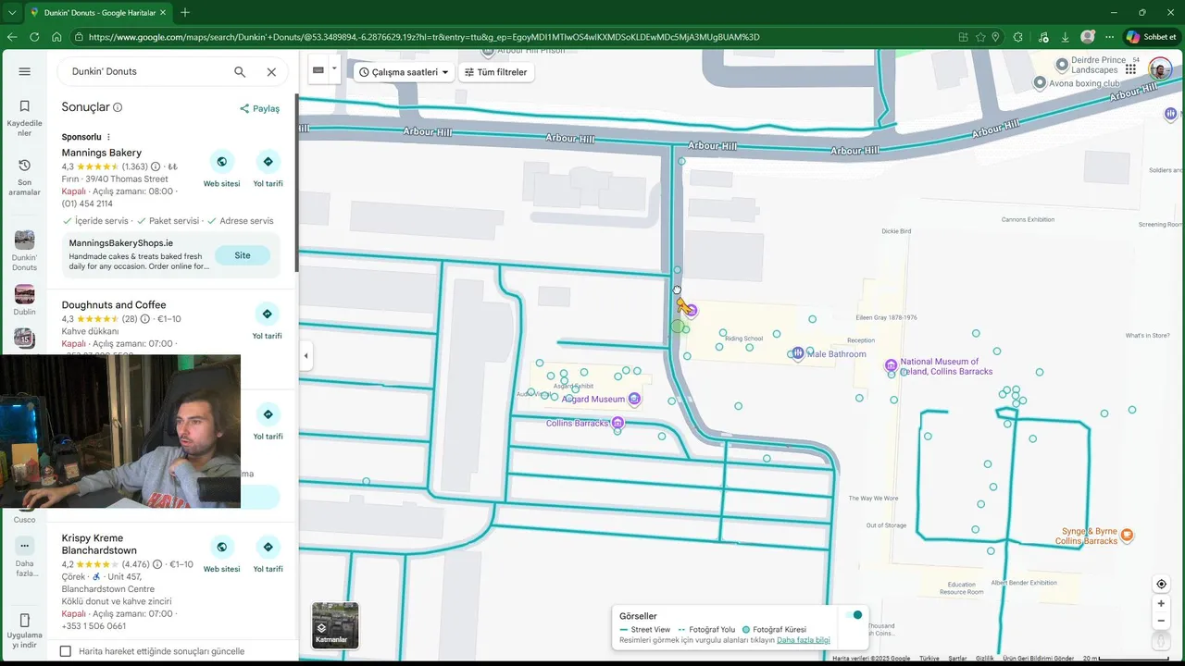Select the Asgard Museum map marker
This screenshot has width=1185, height=666.
click(634, 400)
